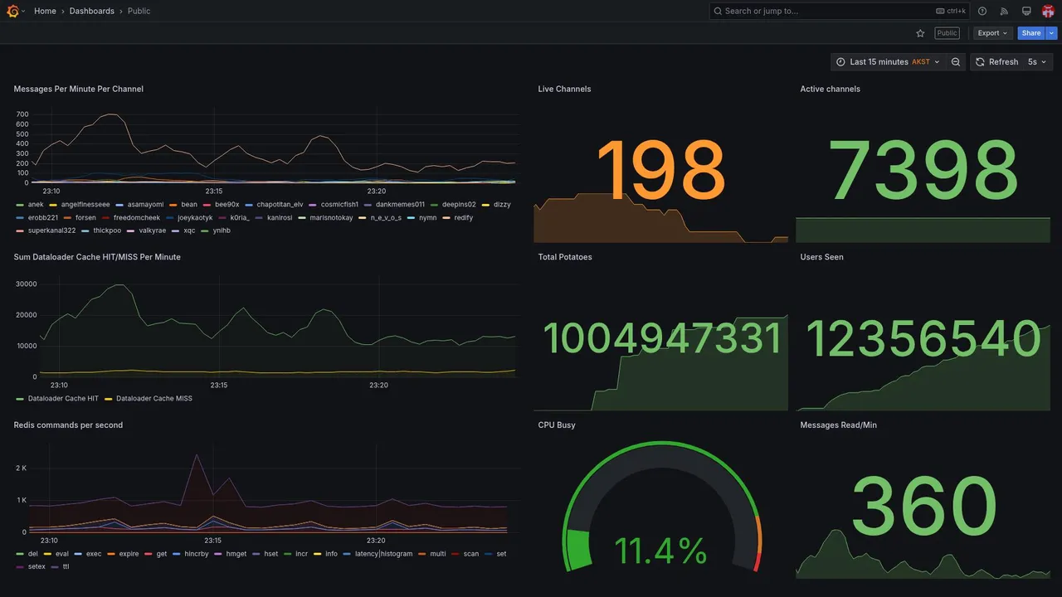Click the Refresh dashboard icon button
1062x597 pixels.
[x=996, y=62]
